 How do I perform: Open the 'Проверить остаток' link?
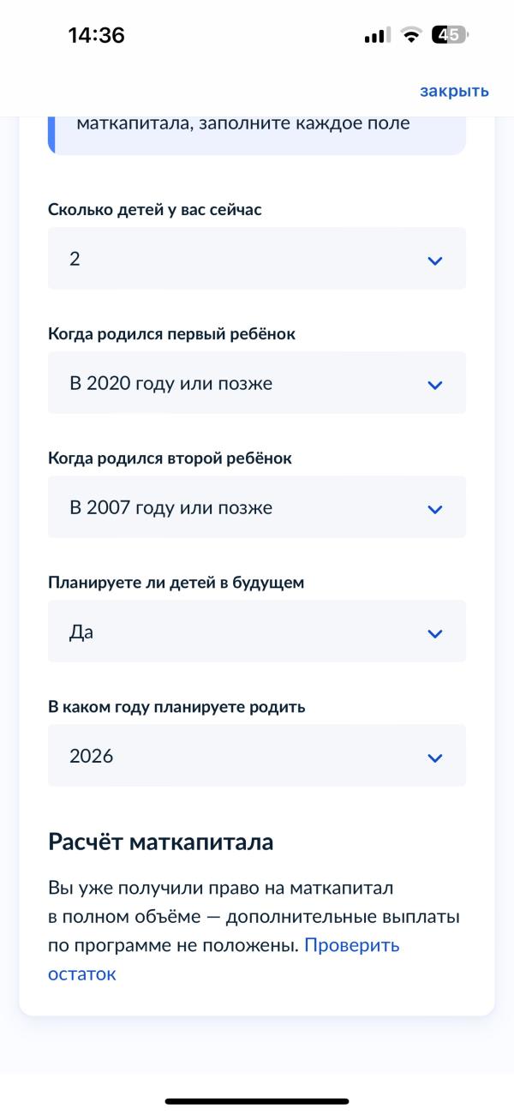pos(351,945)
